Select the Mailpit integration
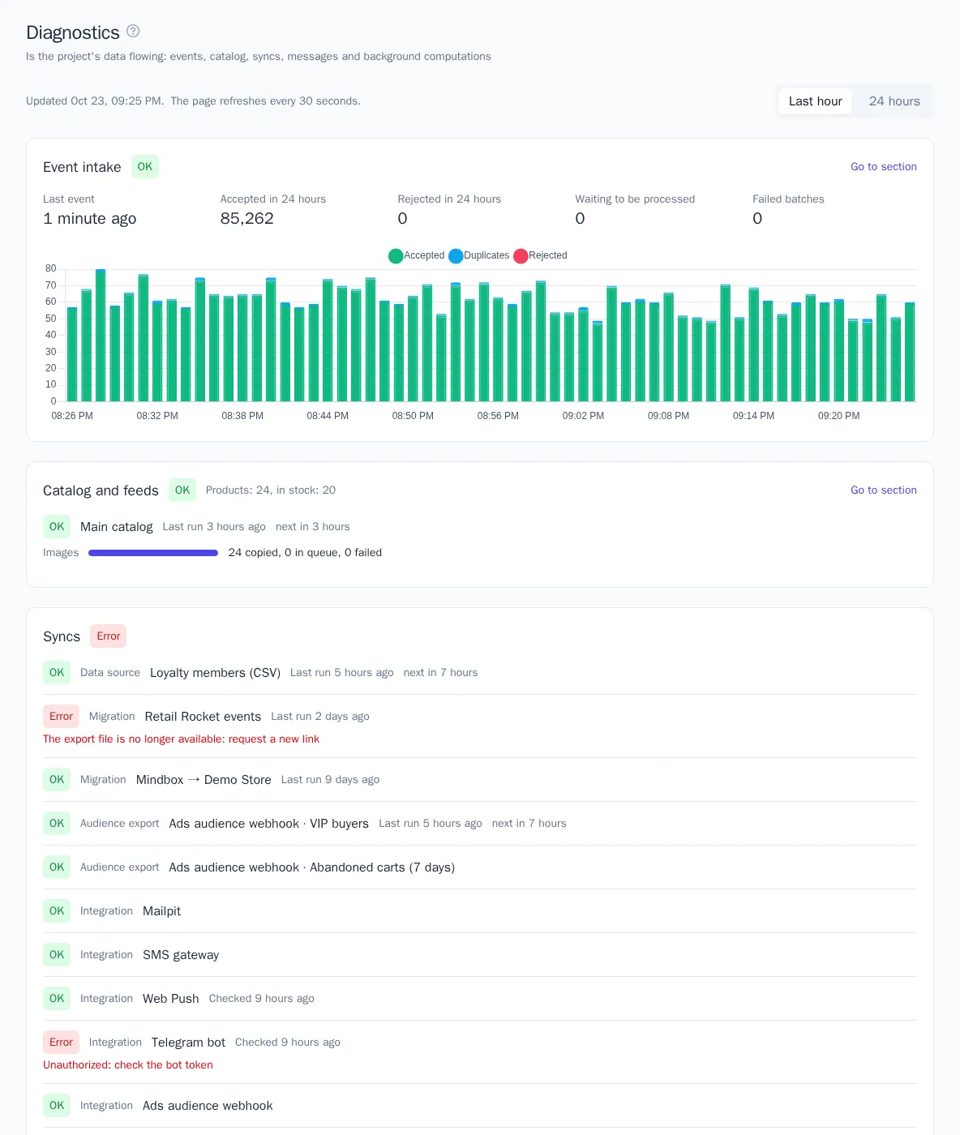 click(161, 910)
